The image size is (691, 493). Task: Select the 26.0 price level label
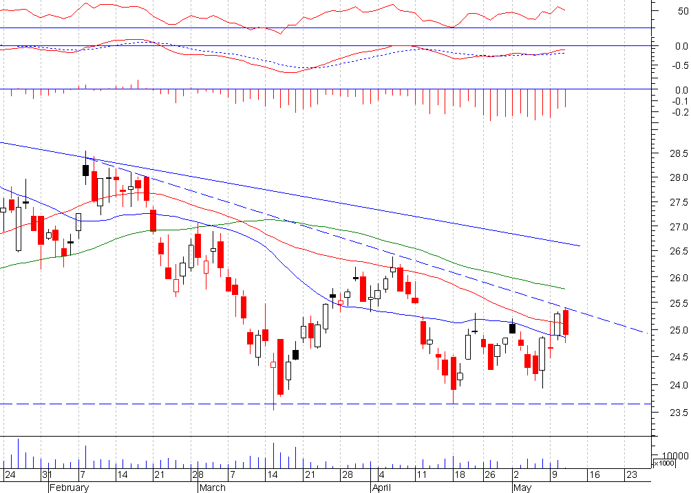[678, 278]
